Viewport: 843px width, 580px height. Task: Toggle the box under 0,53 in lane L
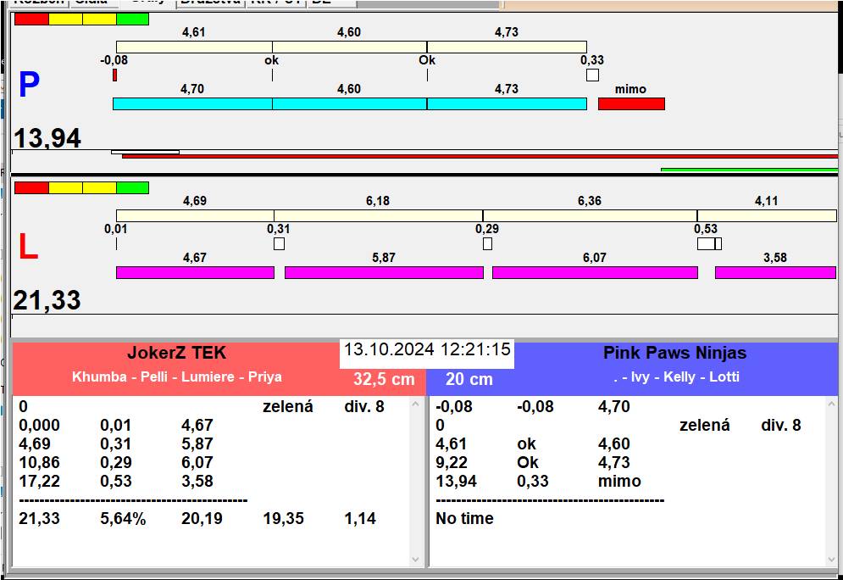click(707, 244)
